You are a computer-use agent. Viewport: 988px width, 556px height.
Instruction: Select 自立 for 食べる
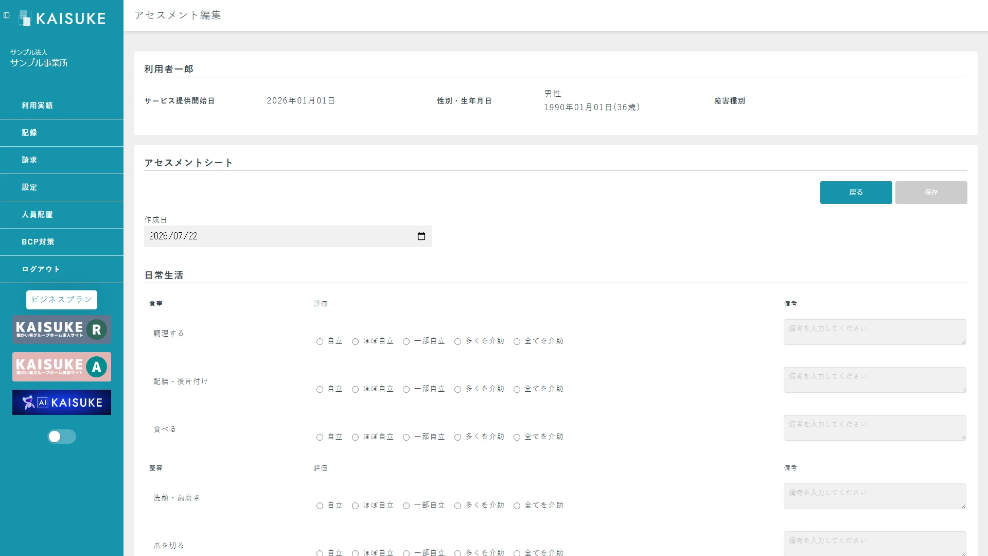coord(320,437)
